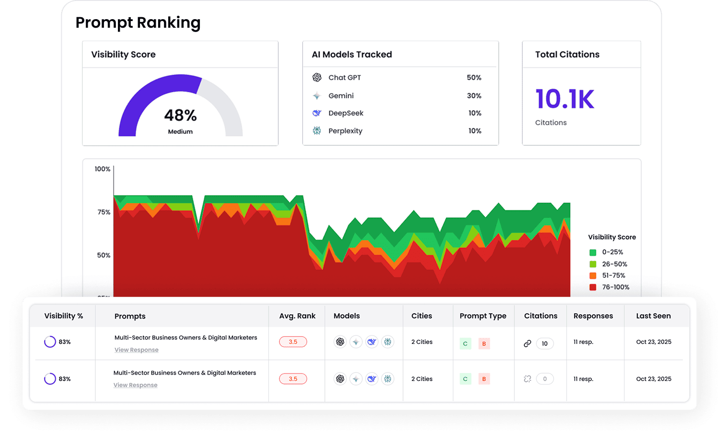Toggle the 76-100% red legend swatch
727x440 pixels.
[x=593, y=287]
